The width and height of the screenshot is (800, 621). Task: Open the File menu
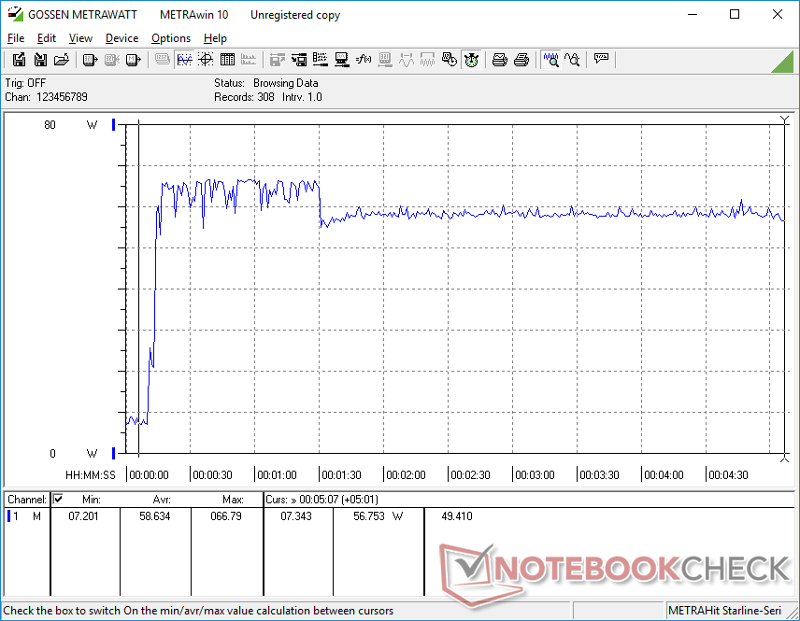(16, 38)
